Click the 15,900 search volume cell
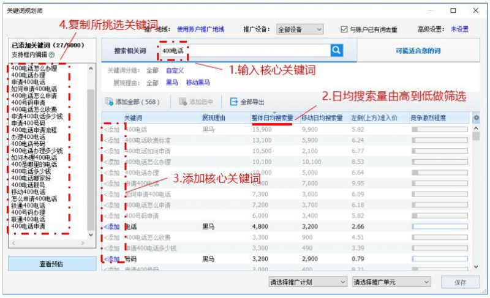 pos(262,129)
